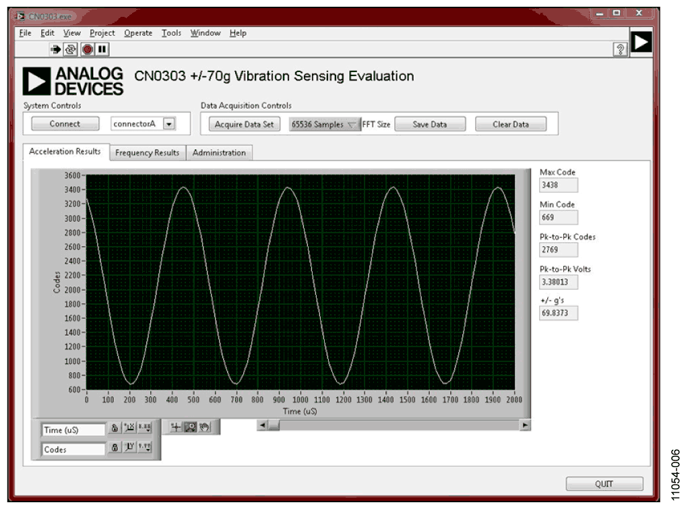Click the Time (uS) axis label field
The height and width of the screenshot is (511, 690).
click(73, 429)
